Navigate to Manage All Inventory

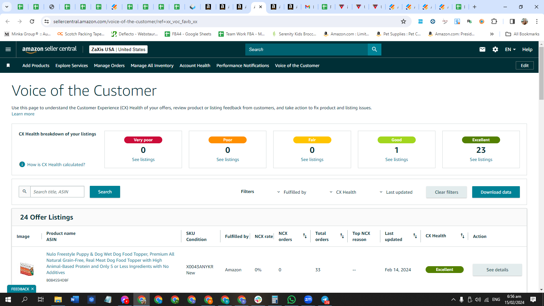tap(152, 65)
